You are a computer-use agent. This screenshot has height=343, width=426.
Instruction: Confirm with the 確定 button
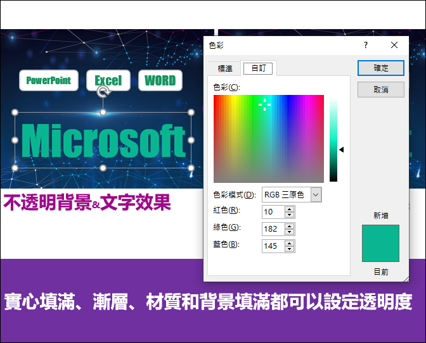coord(380,68)
